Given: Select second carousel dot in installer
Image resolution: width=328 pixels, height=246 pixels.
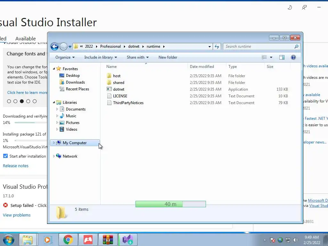Looking at the screenshot, I should click(x=15, y=101).
